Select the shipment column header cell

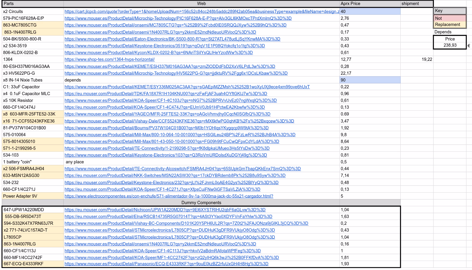tap(416, 4)
